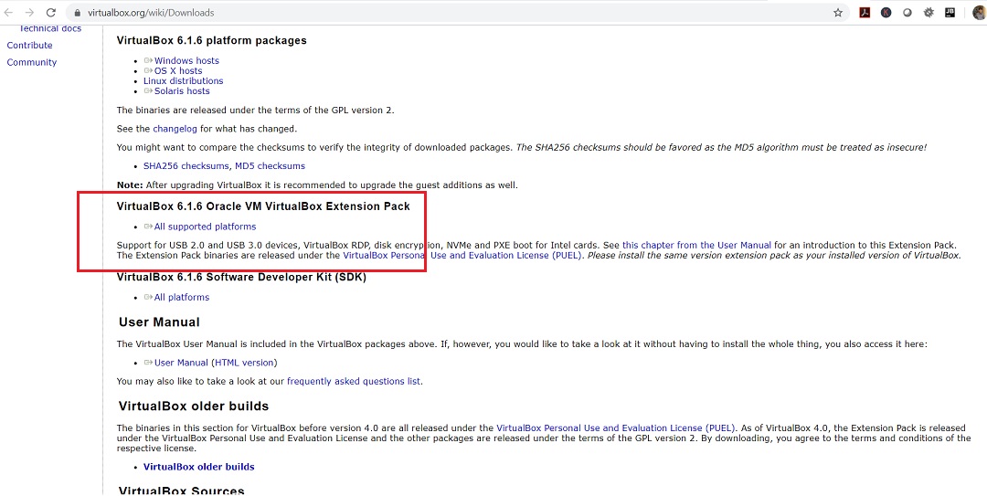Open the Linux distributions link
The width and height of the screenshot is (987, 496).
(x=183, y=80)
